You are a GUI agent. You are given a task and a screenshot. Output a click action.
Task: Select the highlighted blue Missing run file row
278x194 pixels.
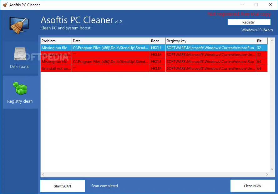tap(154, 48)
